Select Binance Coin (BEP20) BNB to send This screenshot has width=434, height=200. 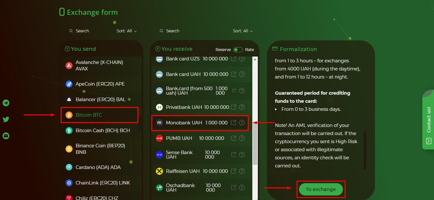tap(101, 149)
